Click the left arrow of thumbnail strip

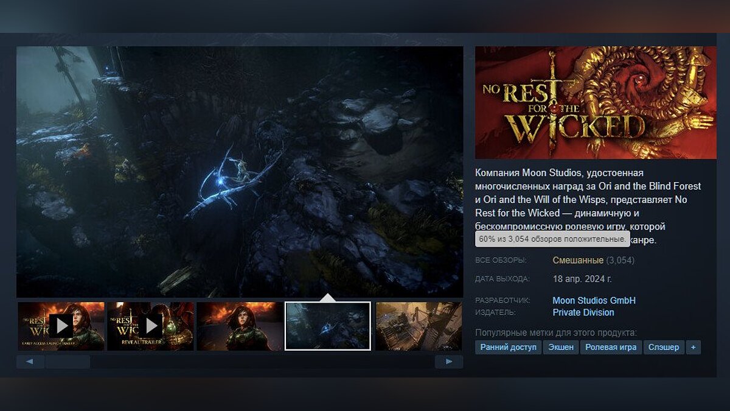(x=30, y=362)
